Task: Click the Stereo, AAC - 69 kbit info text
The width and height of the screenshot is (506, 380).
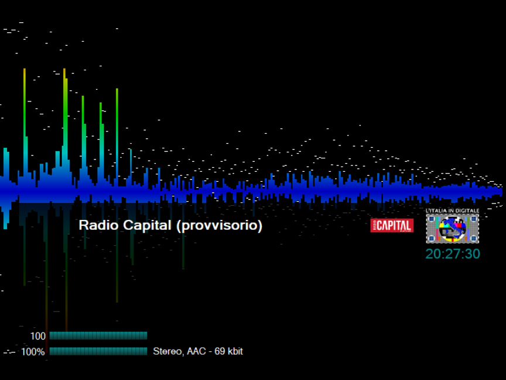Action: click(x=198, y=352)
